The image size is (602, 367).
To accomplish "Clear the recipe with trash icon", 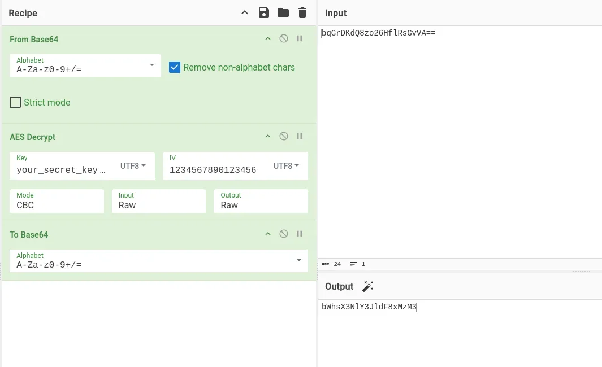I will point(302,12).
